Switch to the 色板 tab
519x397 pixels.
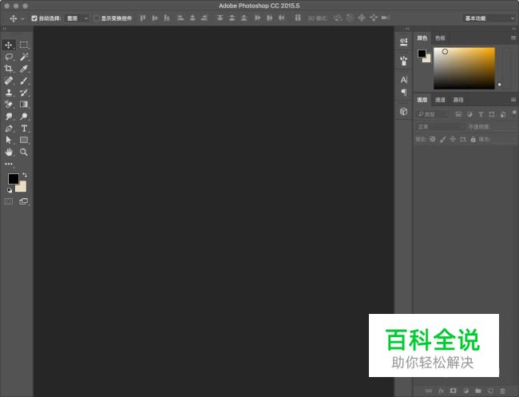tap(440, 38)
